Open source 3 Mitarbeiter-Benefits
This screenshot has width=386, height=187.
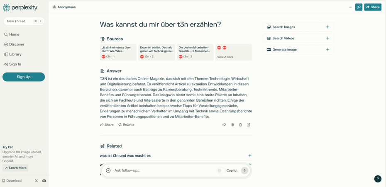[x=195, y=52]
